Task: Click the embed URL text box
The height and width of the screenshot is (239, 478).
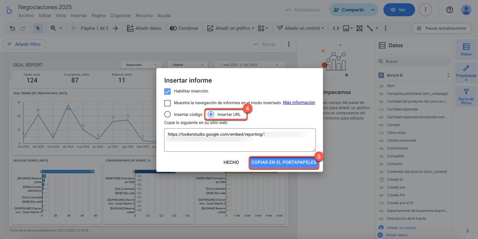Action: (240, 140)
